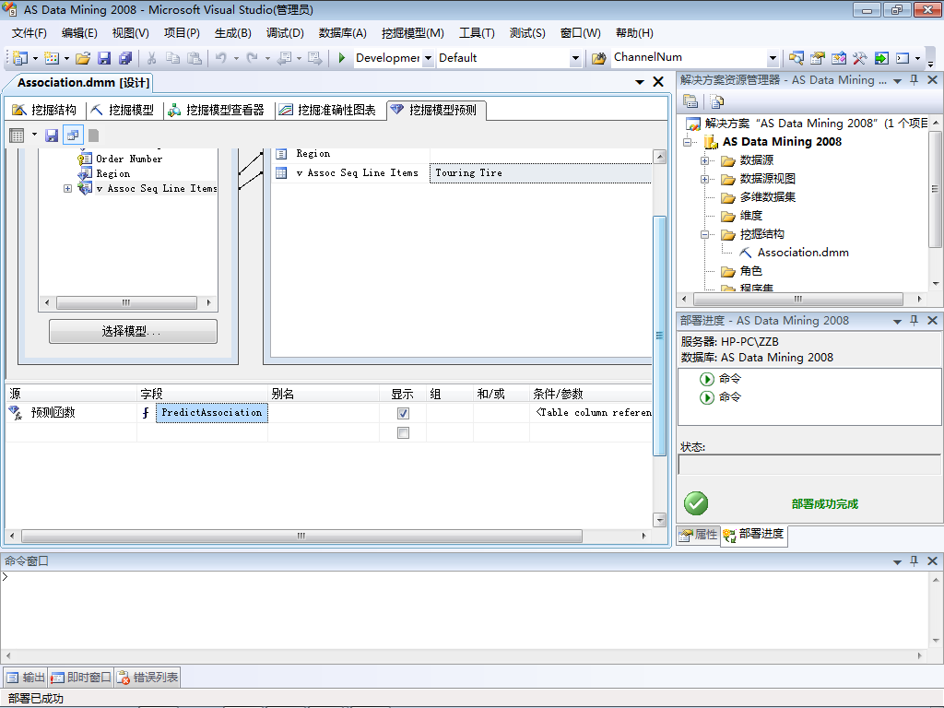Viewport: 944px width, 708px height.
Task: Click vertical scrollbar of design pane
Action: coord(659,337)
